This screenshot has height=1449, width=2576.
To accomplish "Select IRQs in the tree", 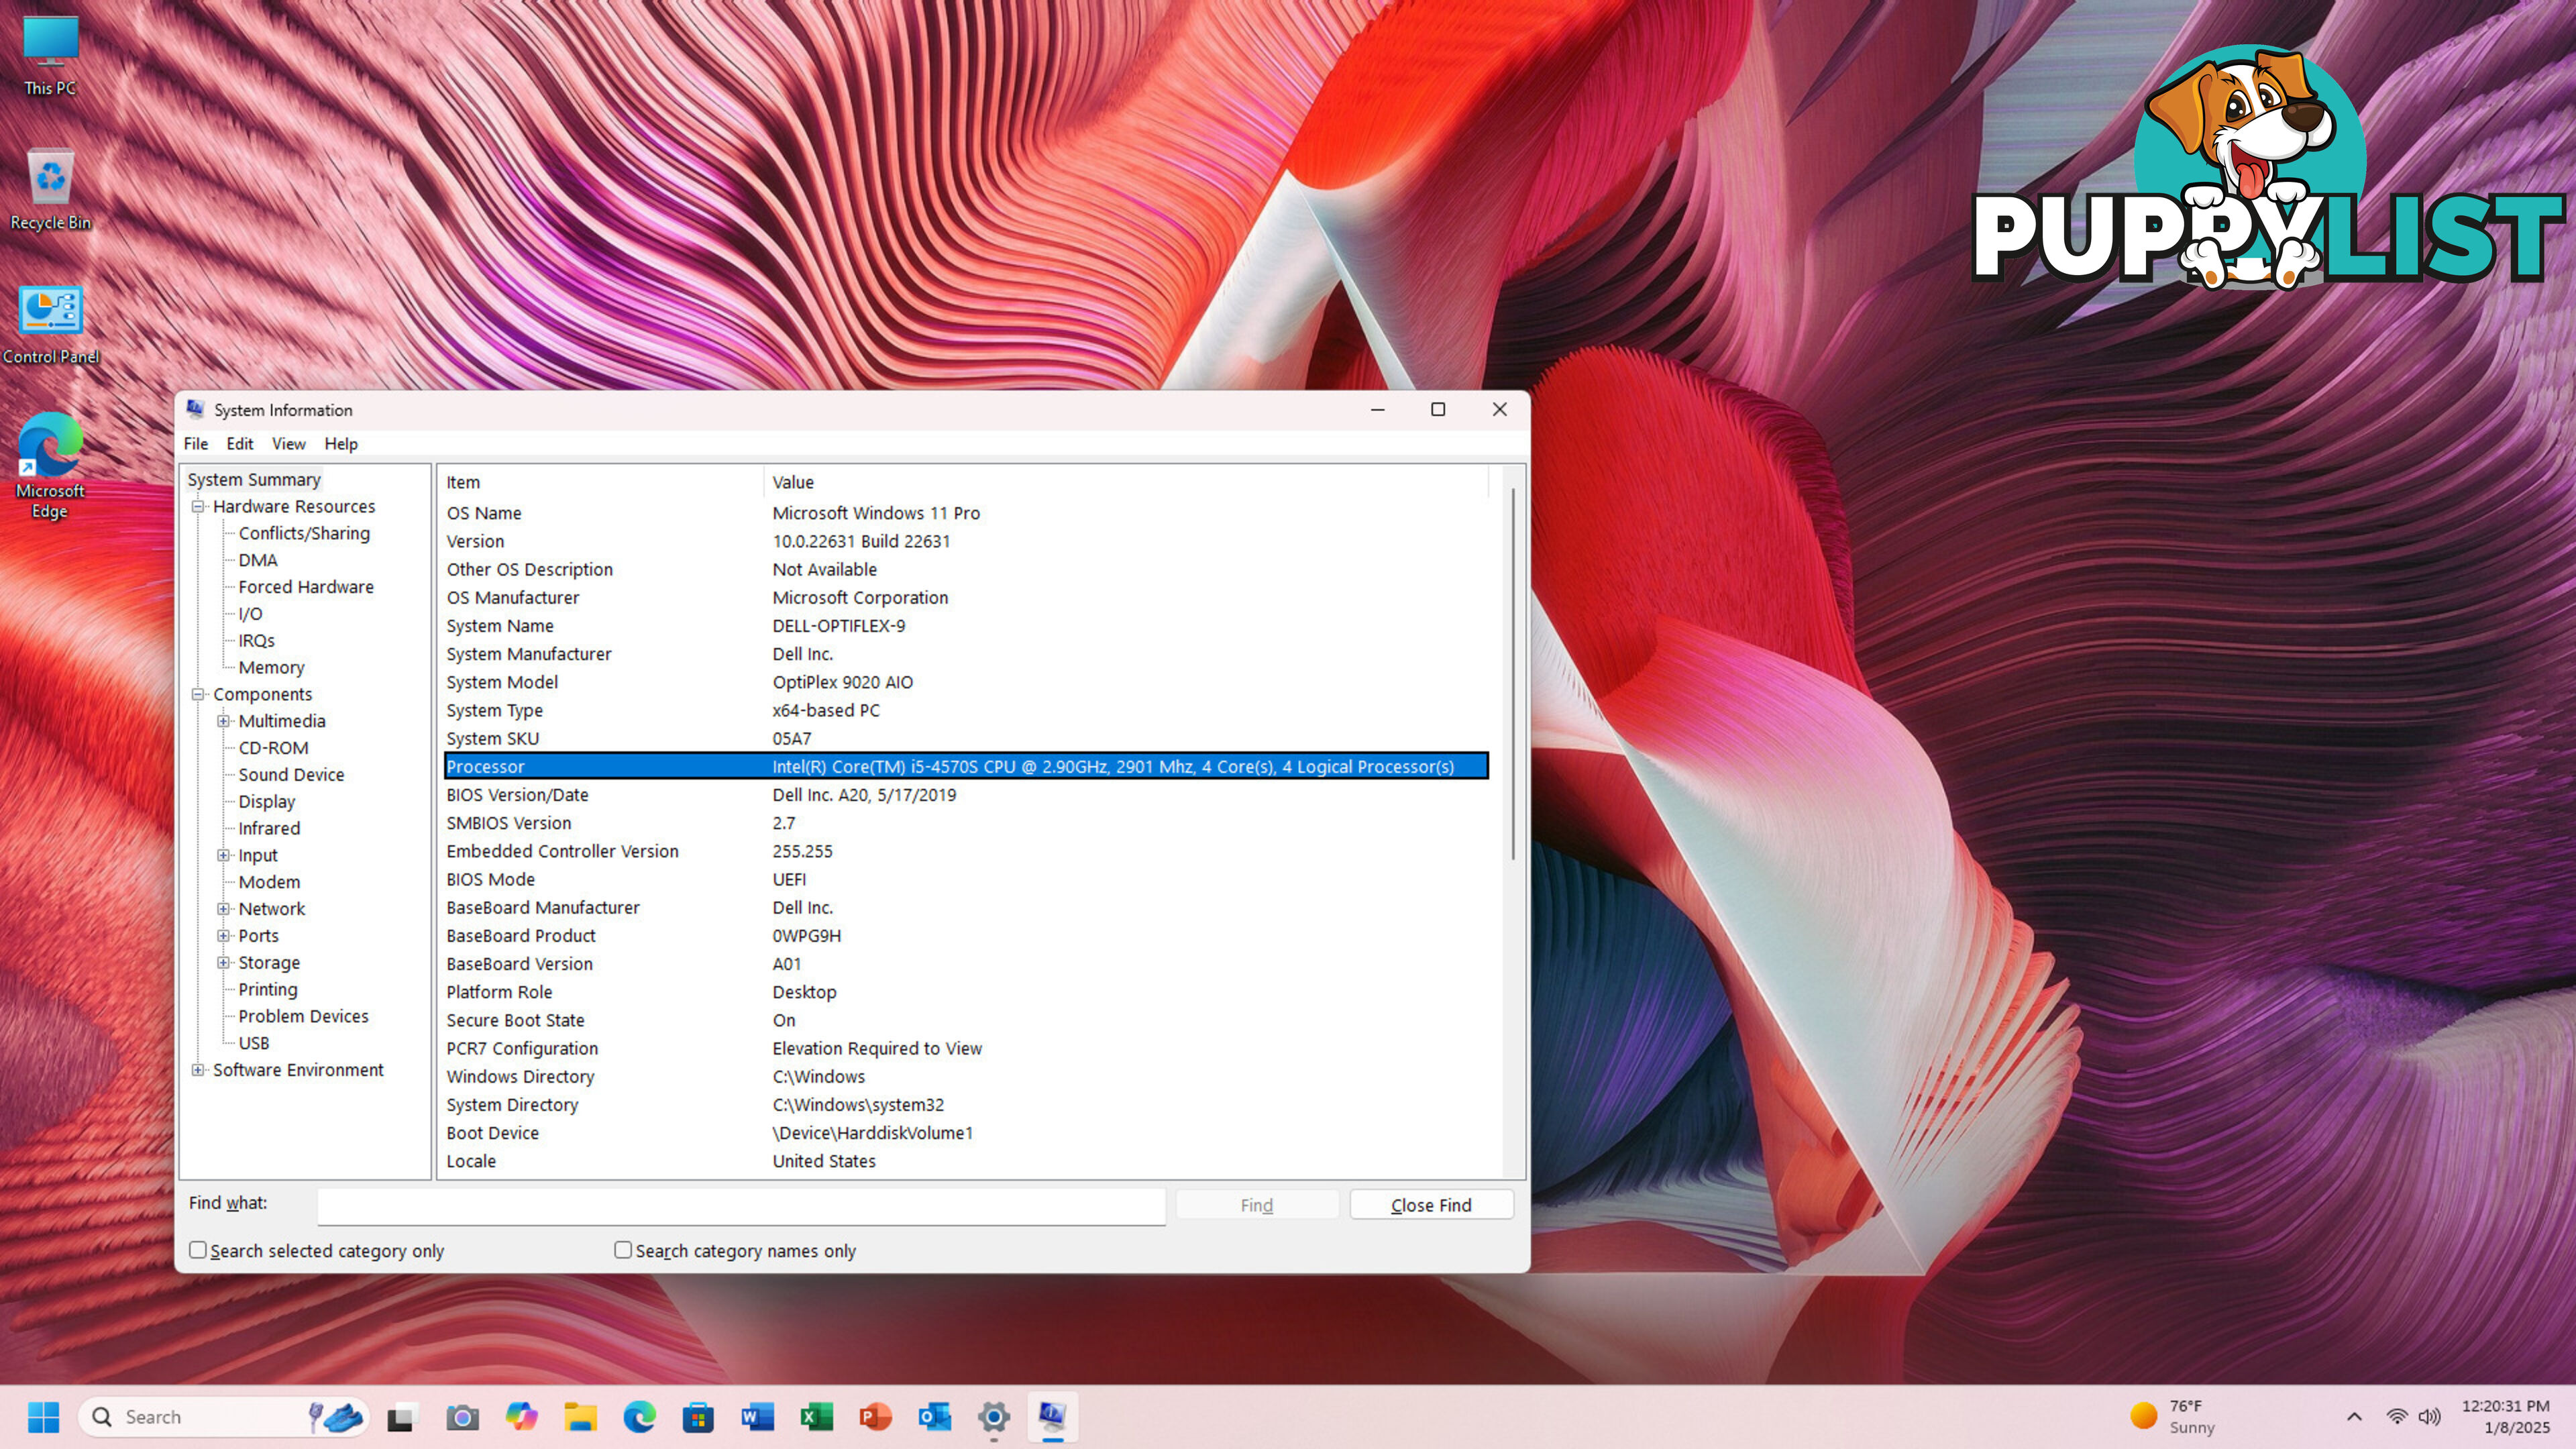I will (x=256, y=640).
